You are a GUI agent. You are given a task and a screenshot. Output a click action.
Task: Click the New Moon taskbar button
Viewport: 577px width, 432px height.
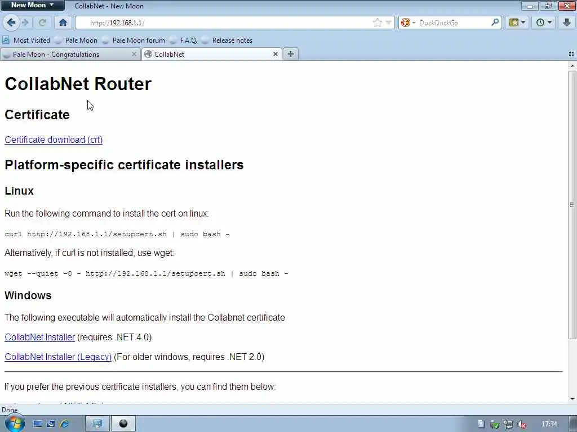(x=123, y=424)
